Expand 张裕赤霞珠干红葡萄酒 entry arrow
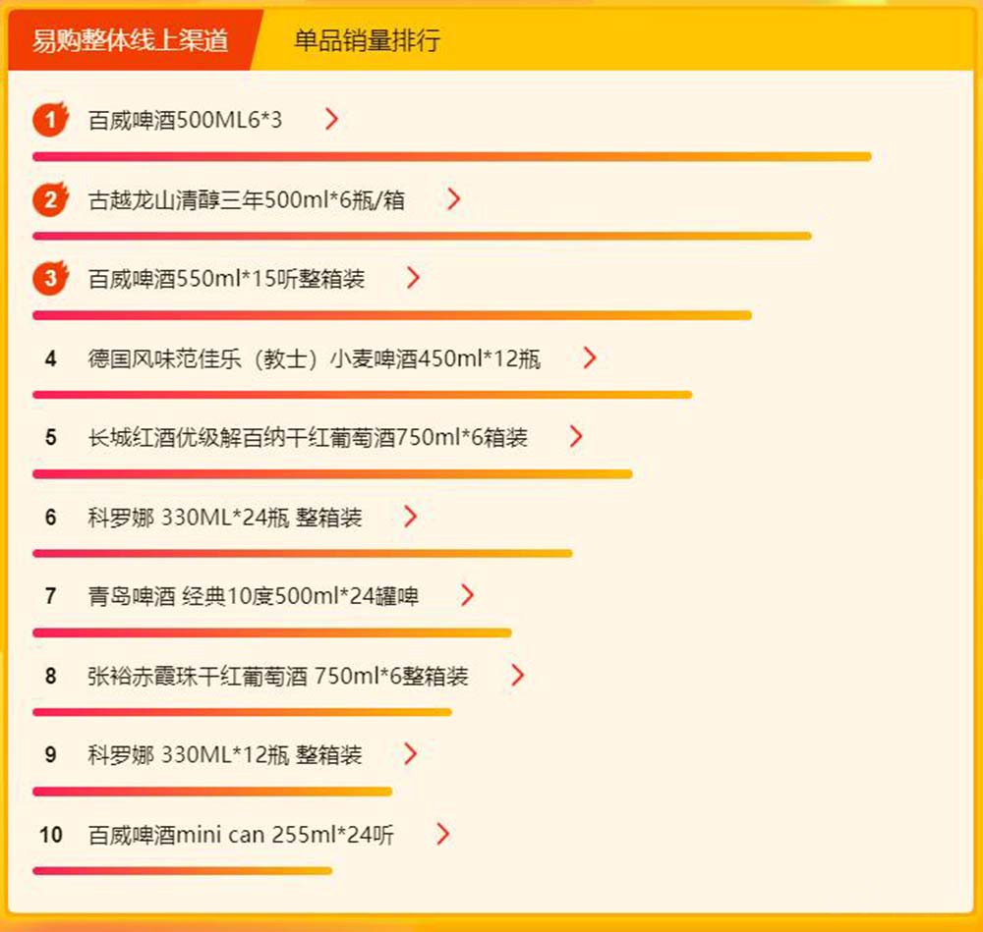 pos(517,676)
